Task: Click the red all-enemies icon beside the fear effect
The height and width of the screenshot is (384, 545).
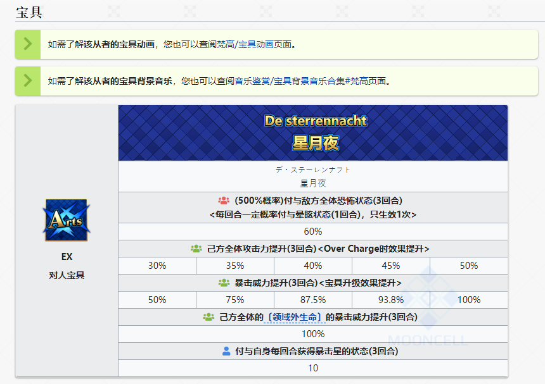Action: (x=224, y=201)
